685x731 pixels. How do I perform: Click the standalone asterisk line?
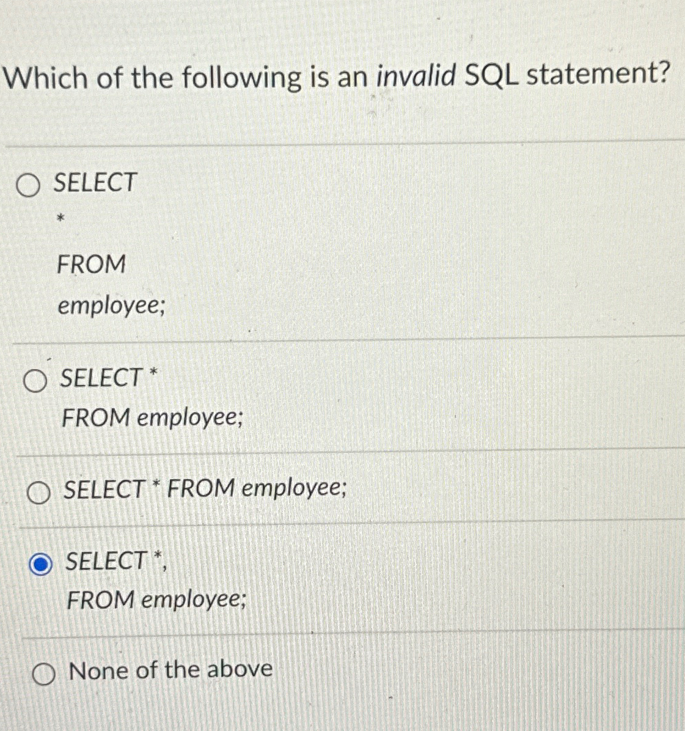(60, 218)
